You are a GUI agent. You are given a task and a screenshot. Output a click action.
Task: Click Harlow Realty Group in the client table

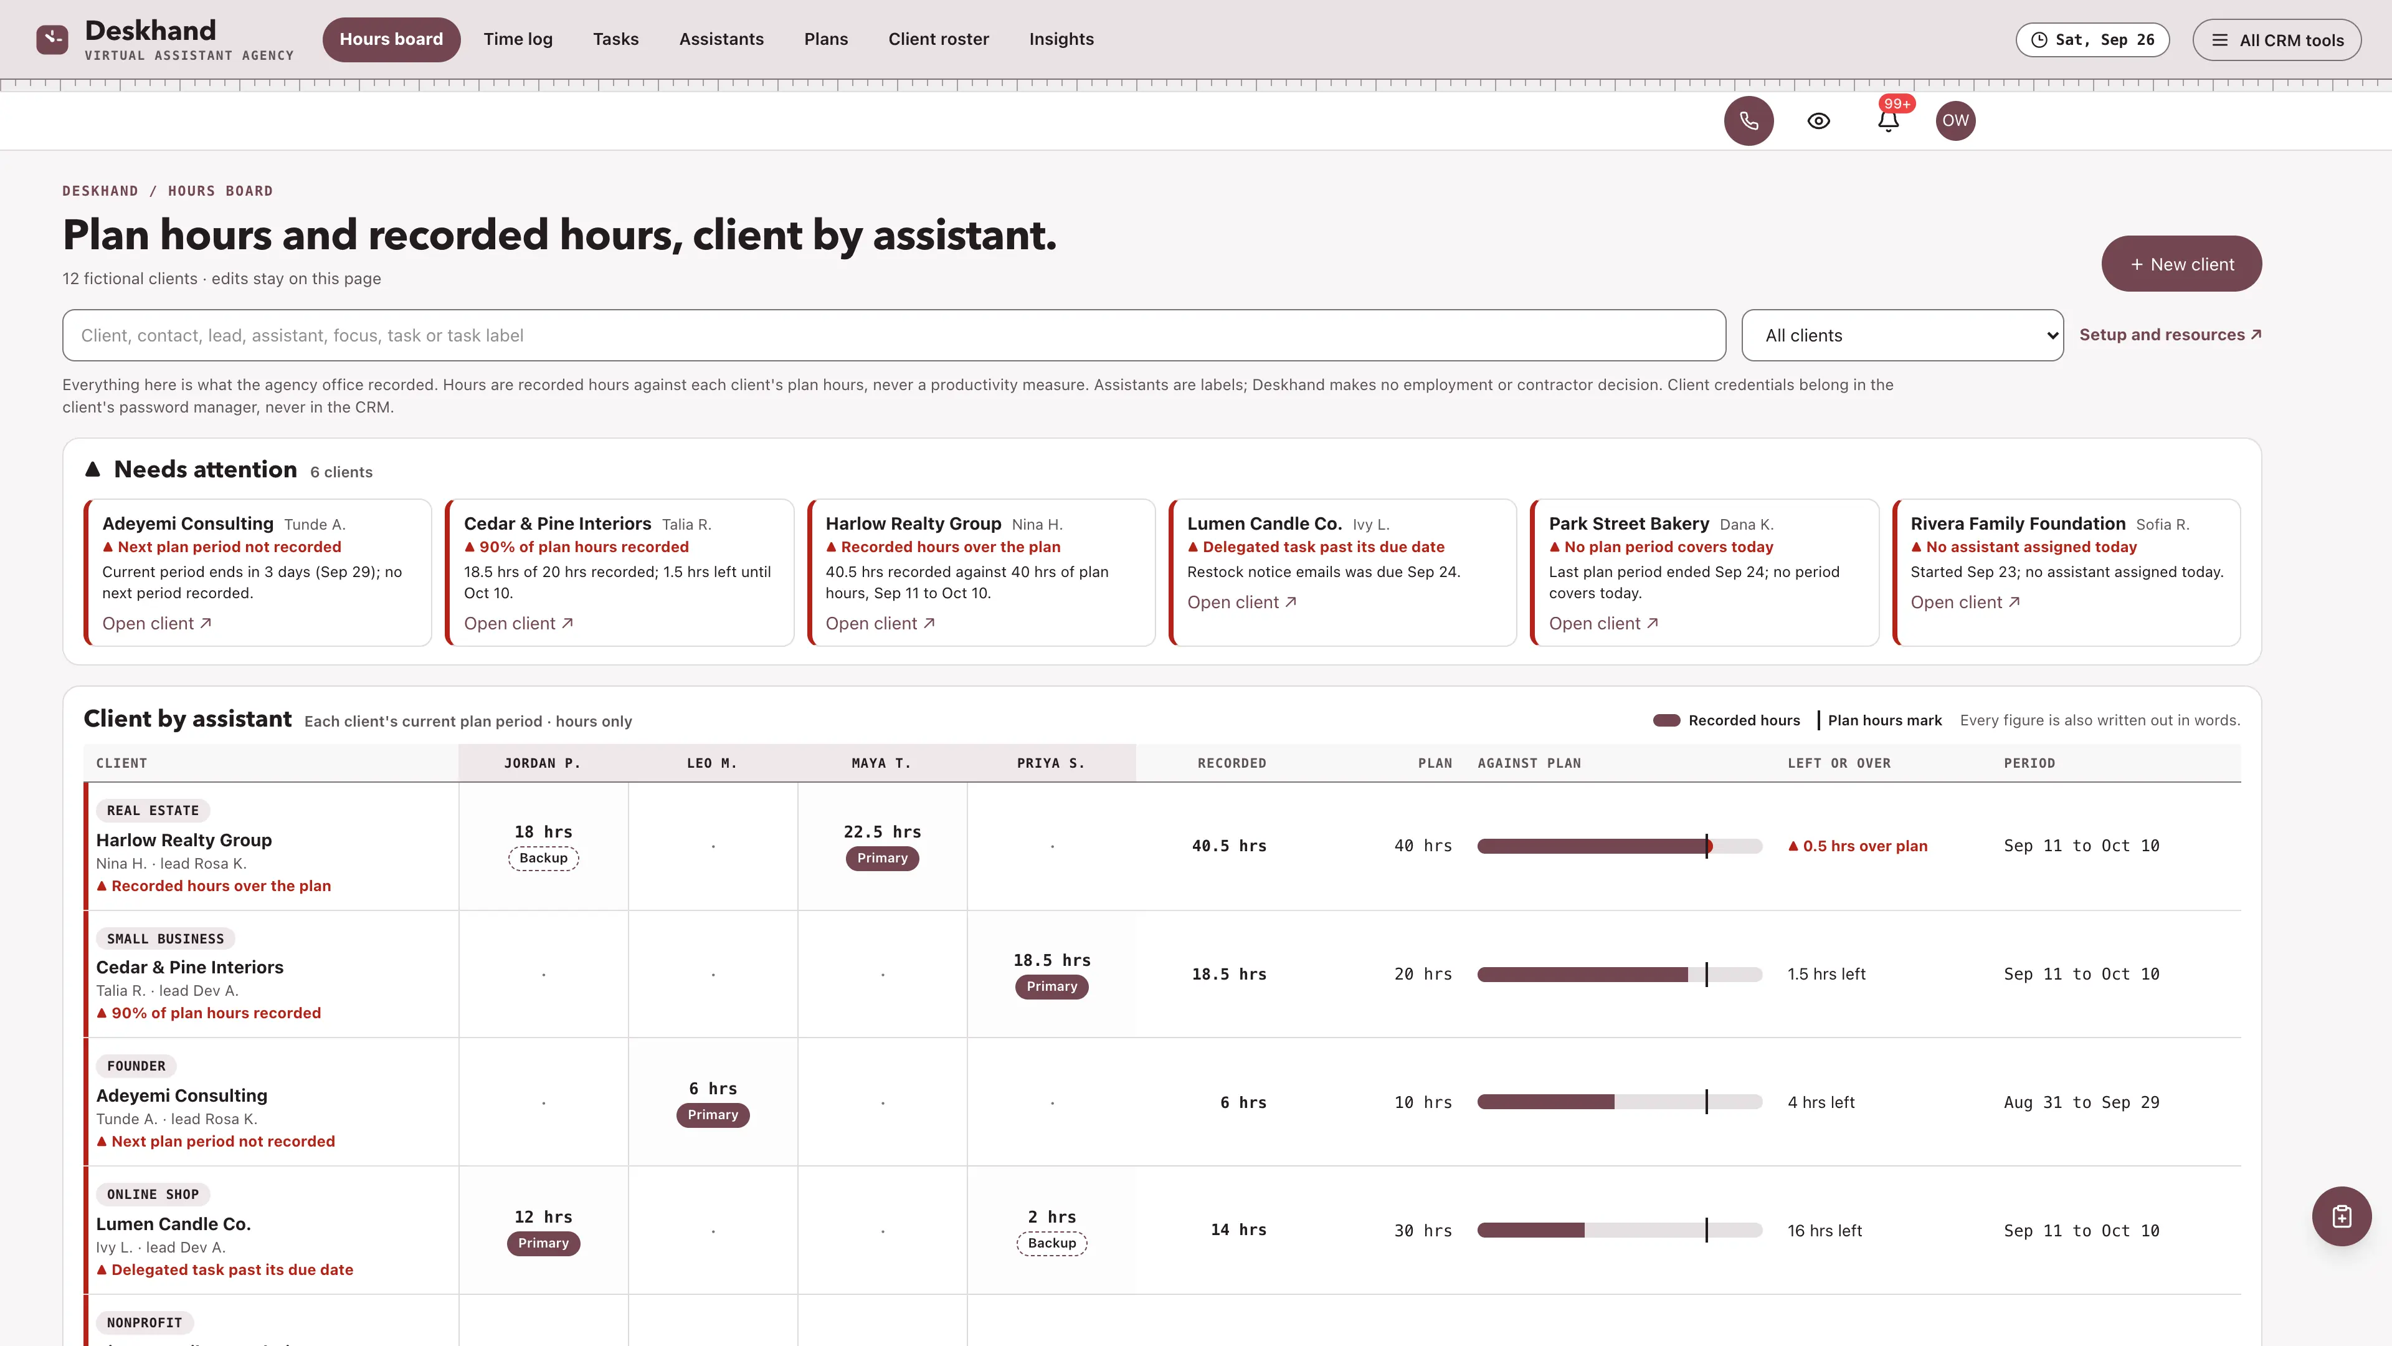click(x=184, y=840)
